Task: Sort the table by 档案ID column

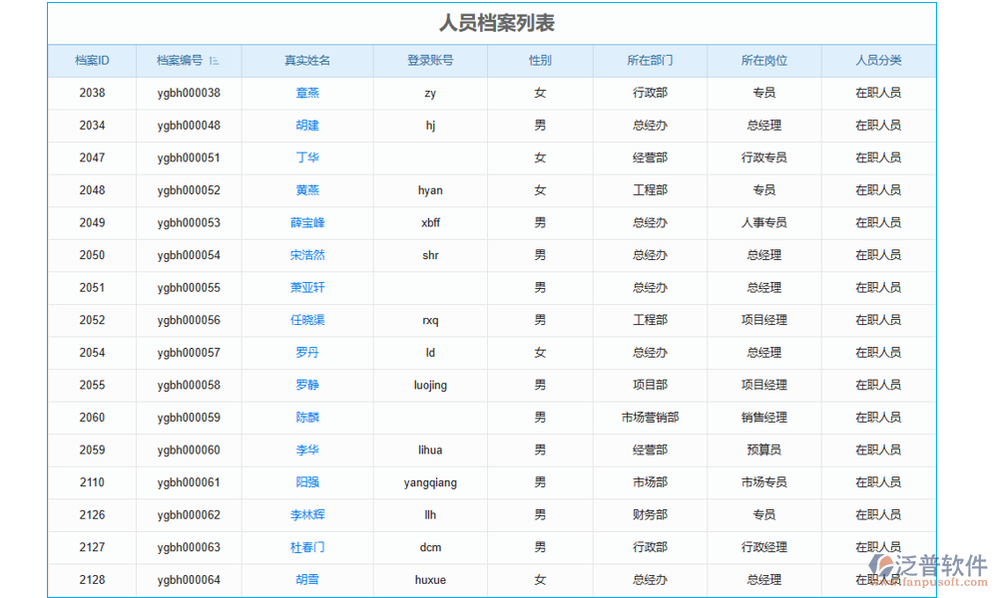Action: [x=92, y=61]
